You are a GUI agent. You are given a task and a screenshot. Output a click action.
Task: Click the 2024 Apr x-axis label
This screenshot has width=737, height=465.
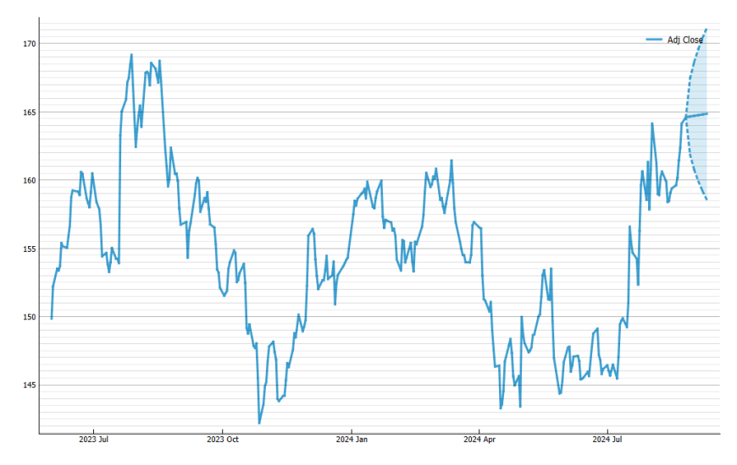point(479,440)
